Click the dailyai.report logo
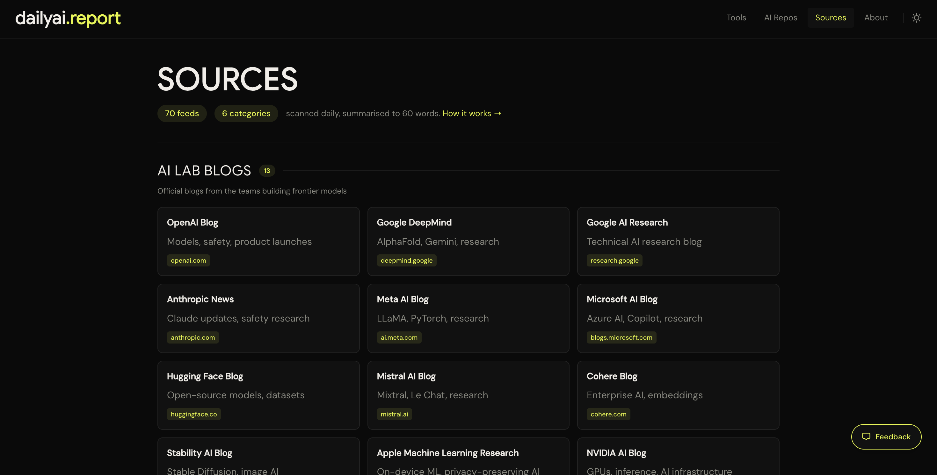Viewport: 937px width, 475px height. click(68, 18)
